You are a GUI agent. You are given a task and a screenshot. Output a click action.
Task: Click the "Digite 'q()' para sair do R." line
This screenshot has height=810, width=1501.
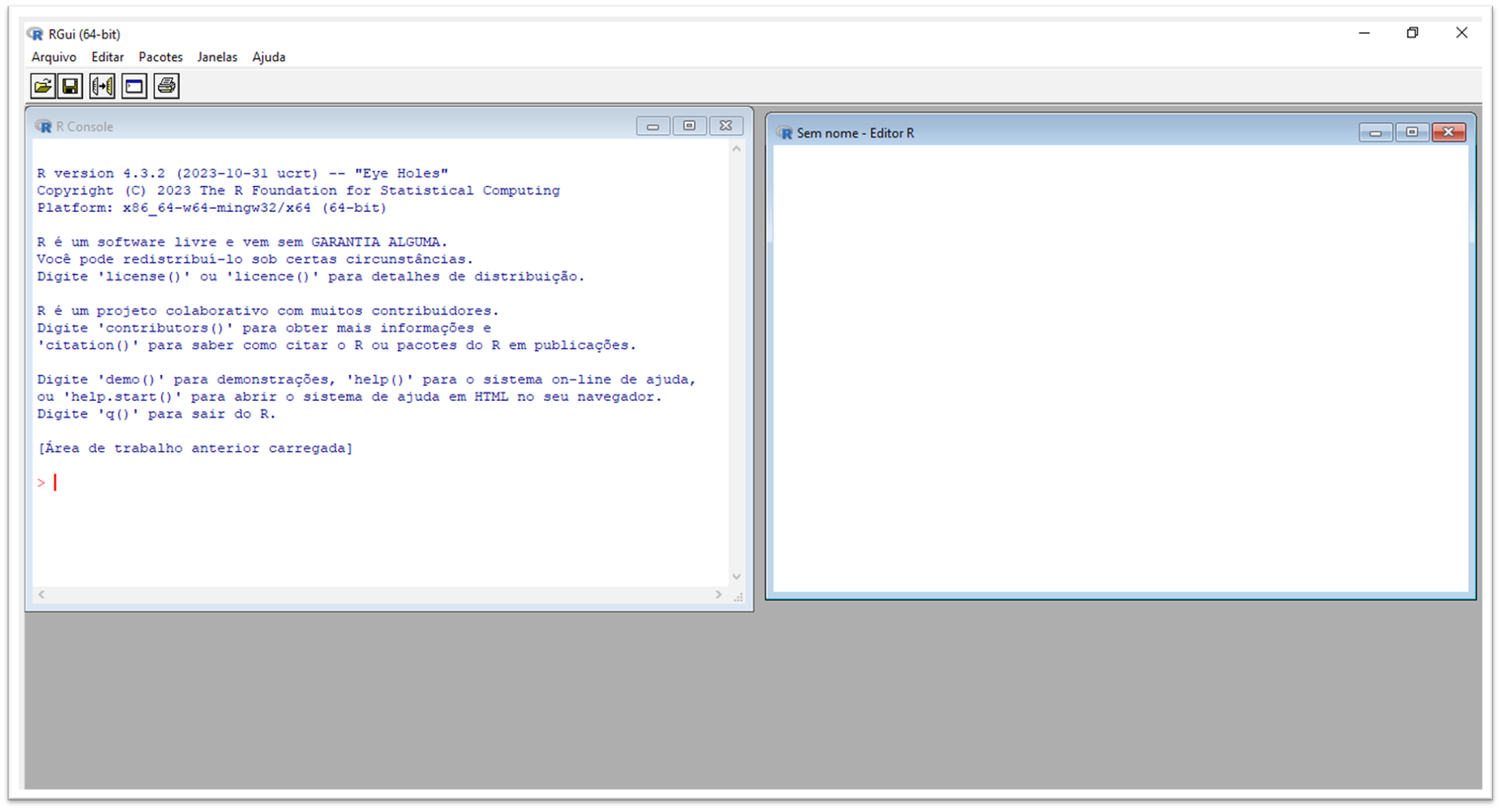click(x=156, y=414)
